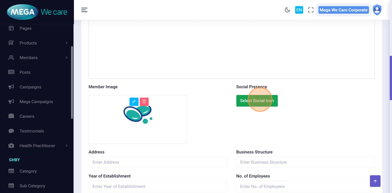Screen dimensions: 392x193
Task: Open the EN language selector
Action: coord(299,10)
